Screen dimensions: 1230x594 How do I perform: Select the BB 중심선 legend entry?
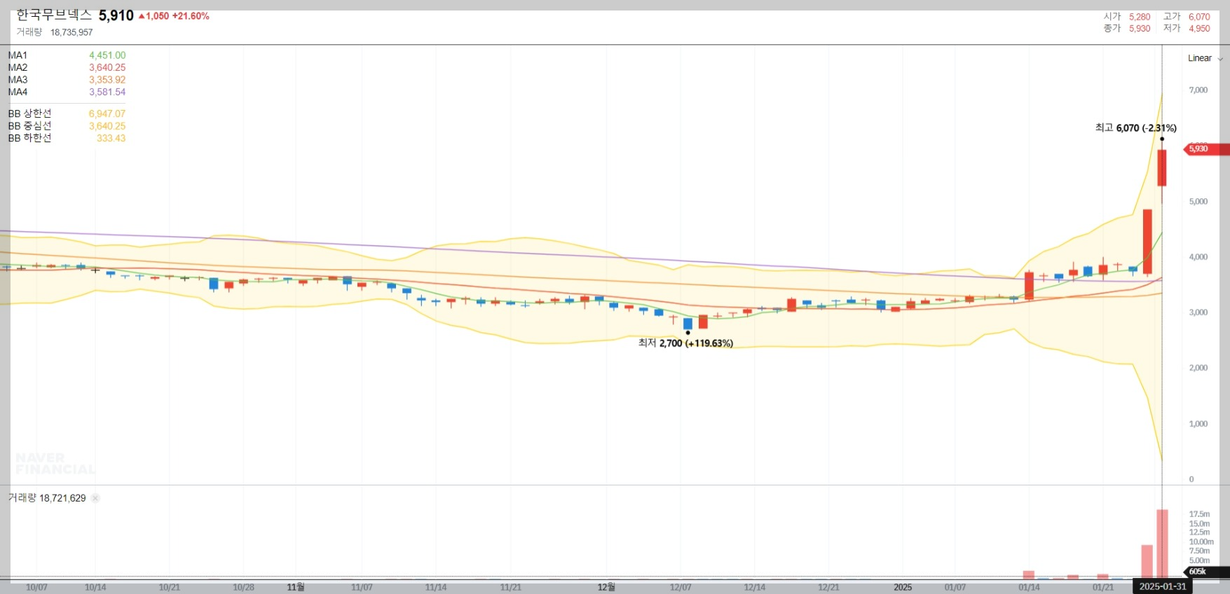[x=67, y=126]
